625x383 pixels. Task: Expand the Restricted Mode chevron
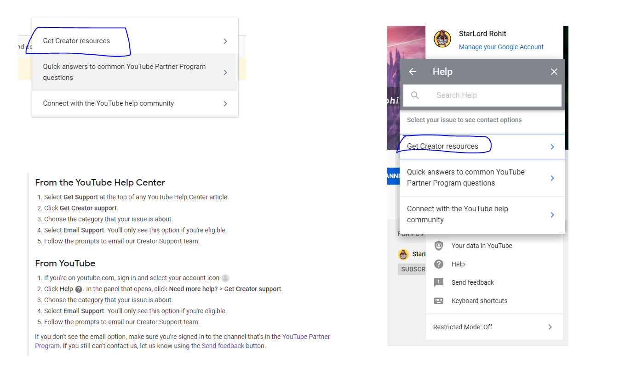(x=550, y=327)
